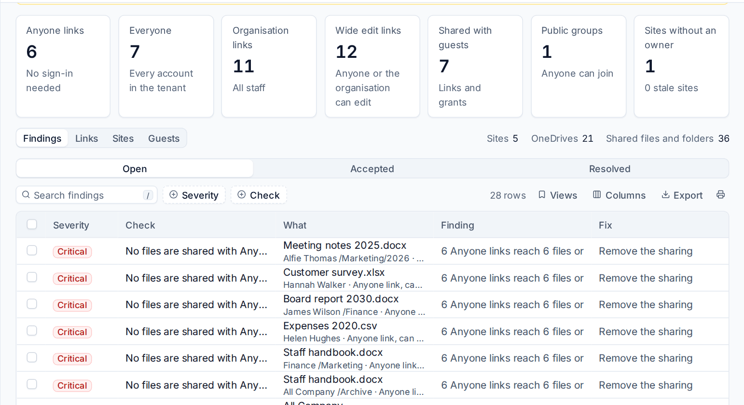This screenshot has height=405, width=744.
Task: Click the Critical badge on the Expenses 2020.csv row
Action: coord(72,332)
